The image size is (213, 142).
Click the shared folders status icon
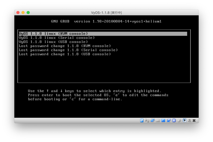click(x=158, y=120)
